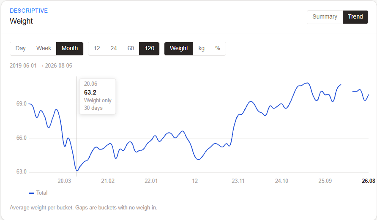Click the Total legend label
The image size is (377, 220).
pyautogui.click(x=42, y=193)
